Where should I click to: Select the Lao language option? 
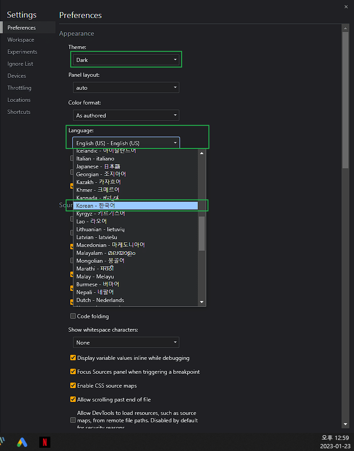pos(135,222)
